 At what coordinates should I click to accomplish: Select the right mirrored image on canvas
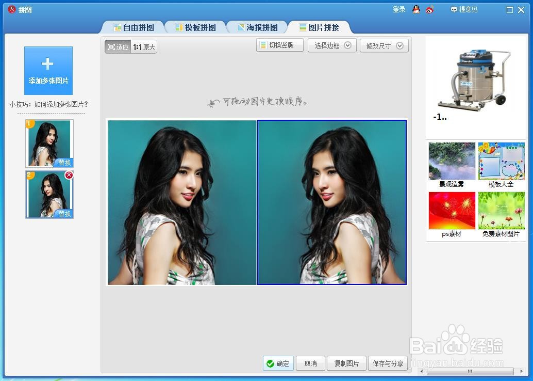[332, 202]
